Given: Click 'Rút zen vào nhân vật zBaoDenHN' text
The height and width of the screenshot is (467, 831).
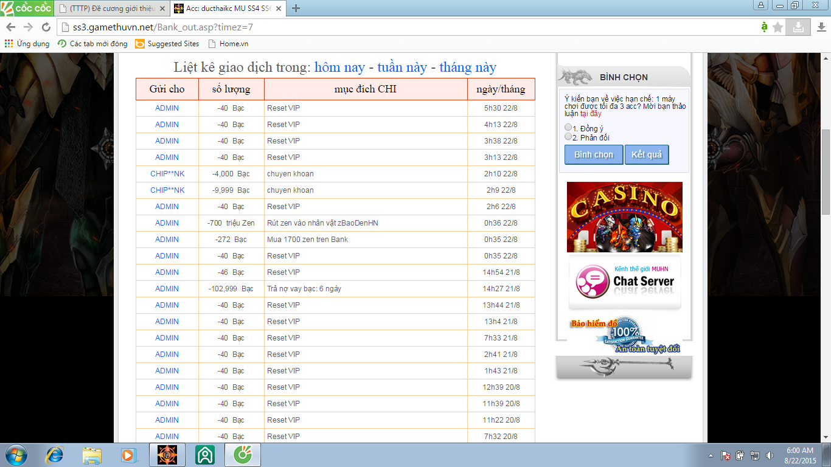Looking at the screenshot, I should click(x=322, y=223).
